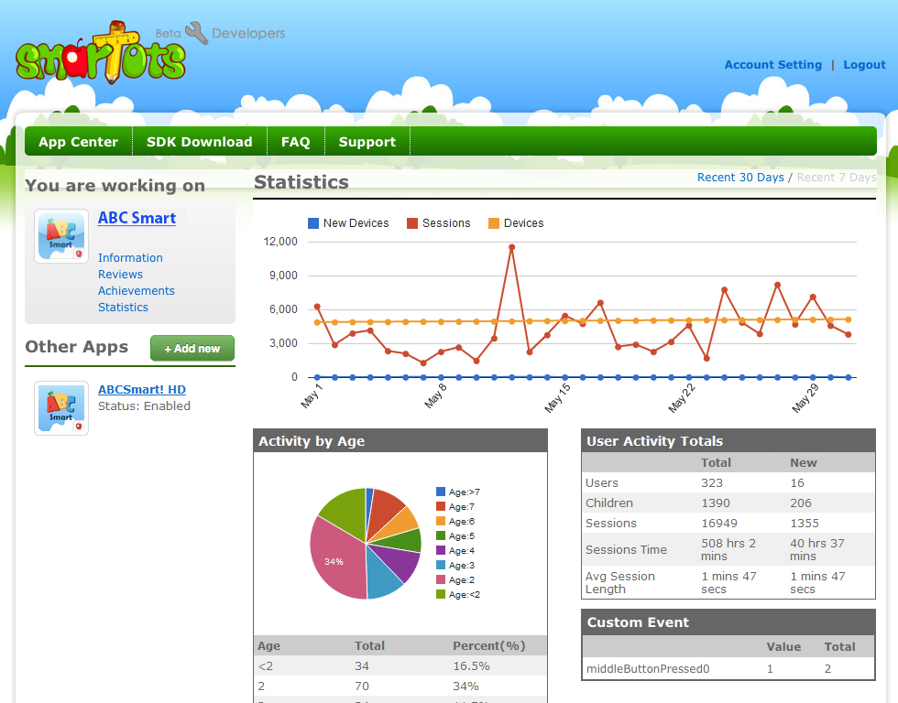Click the Sessions total value 16949

(719, 523)
